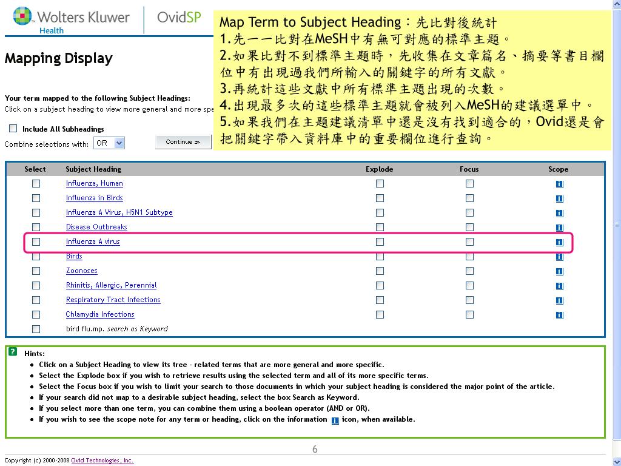Screen dimensions: 621x466
Task: Open Rhinitis, Allergic, Perennial link
Action: (111, 285)
